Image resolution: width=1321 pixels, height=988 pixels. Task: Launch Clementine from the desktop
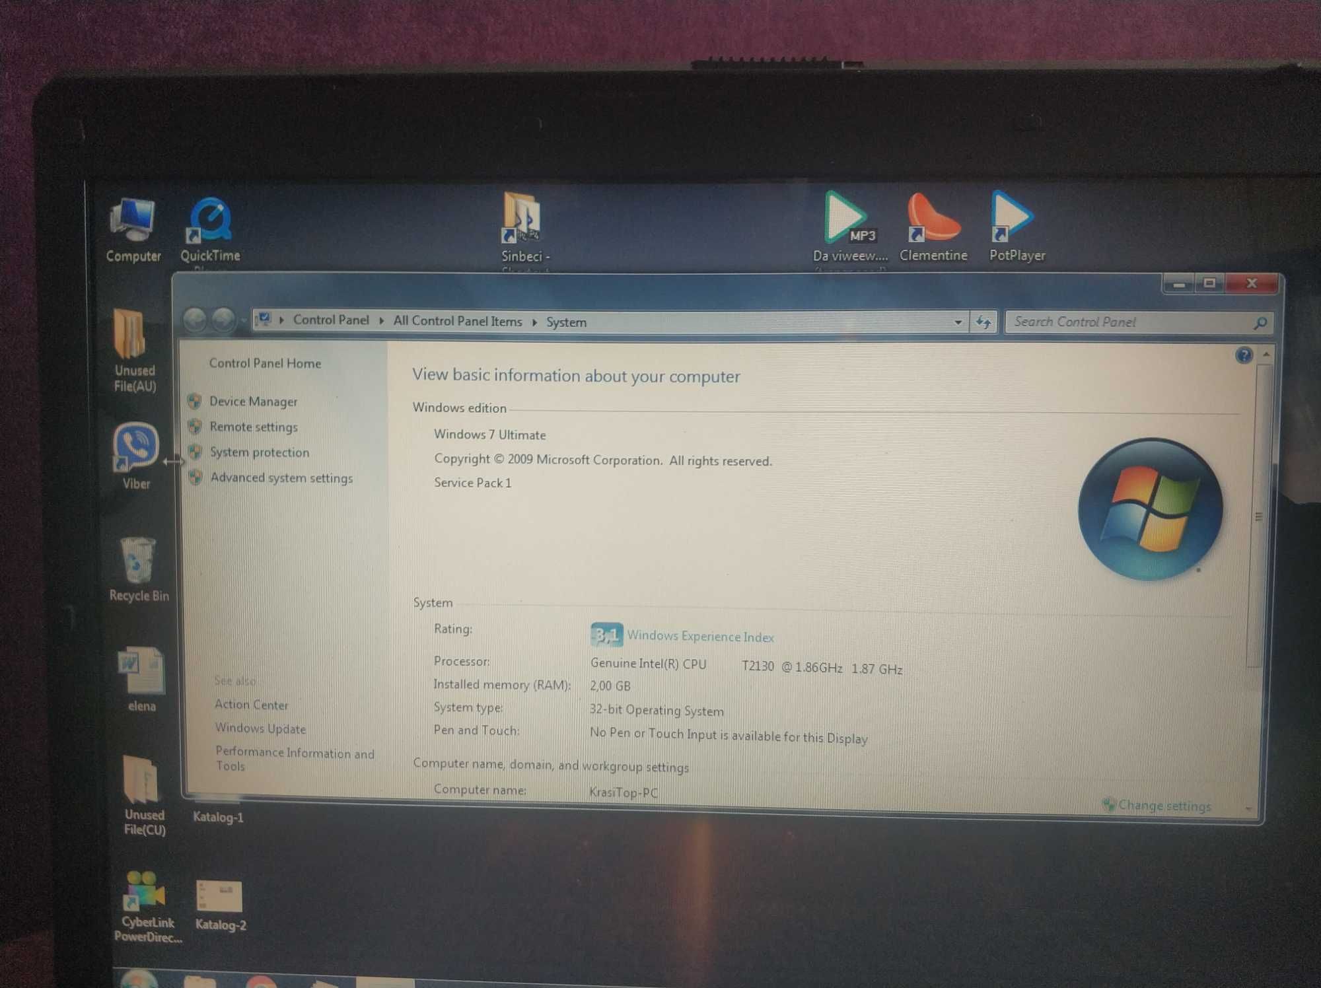click(933, 226)
